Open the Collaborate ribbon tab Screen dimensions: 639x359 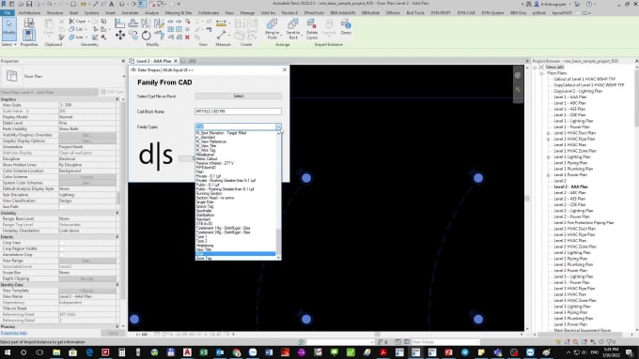coord(209,13)
